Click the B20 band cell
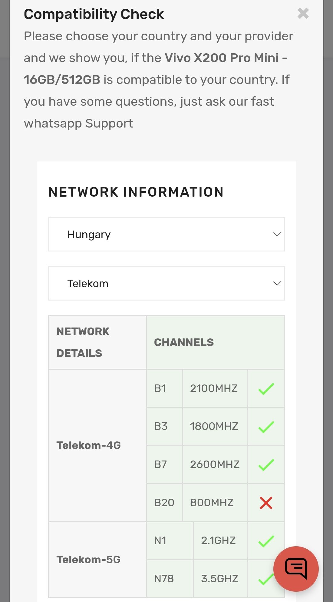 coord(164,503)
